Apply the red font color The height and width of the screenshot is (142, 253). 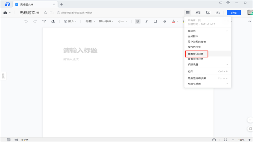click(x=173, y=21)
